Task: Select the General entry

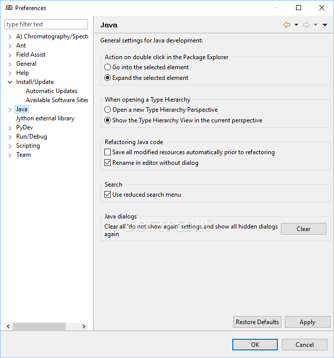Action: 26,64
